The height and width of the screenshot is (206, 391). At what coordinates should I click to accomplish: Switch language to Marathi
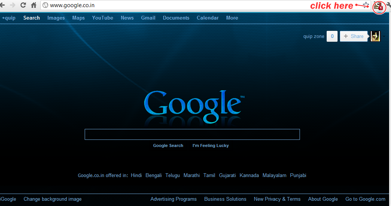[x=192, y=175]
